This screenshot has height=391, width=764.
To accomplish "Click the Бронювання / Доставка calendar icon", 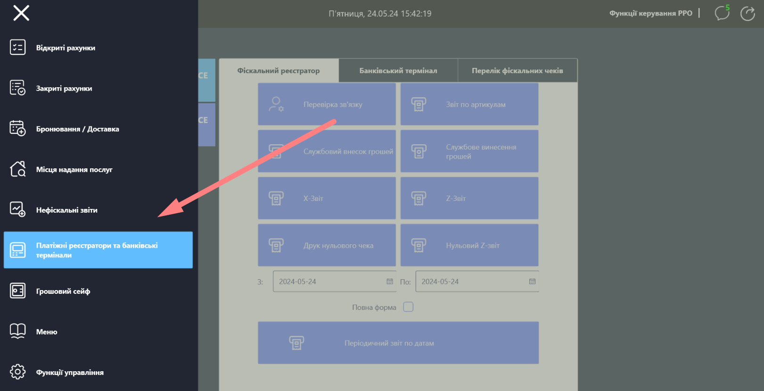I will tap(18, 128).
